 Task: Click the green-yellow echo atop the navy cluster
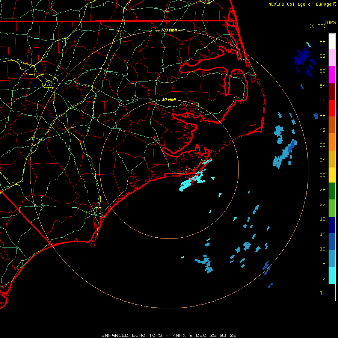point(309,45)
